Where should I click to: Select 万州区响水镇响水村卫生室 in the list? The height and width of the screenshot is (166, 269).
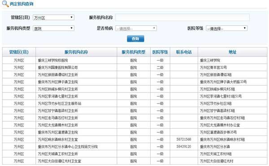pos(58,140)
